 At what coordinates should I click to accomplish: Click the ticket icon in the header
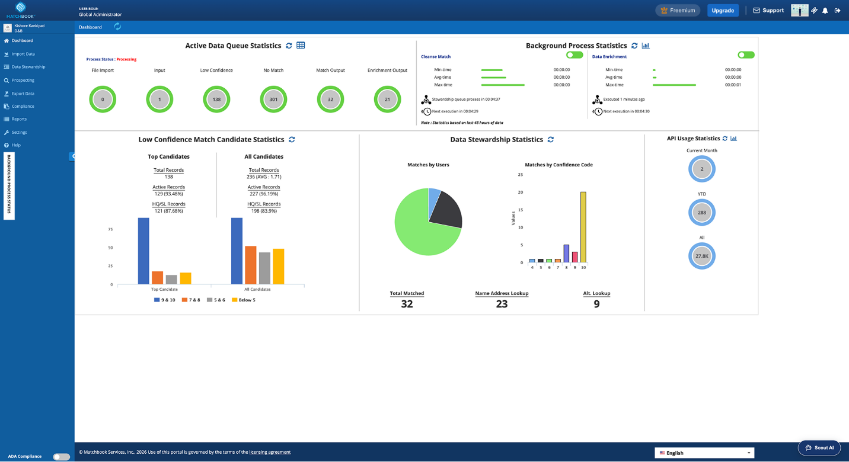pos(815,11)
